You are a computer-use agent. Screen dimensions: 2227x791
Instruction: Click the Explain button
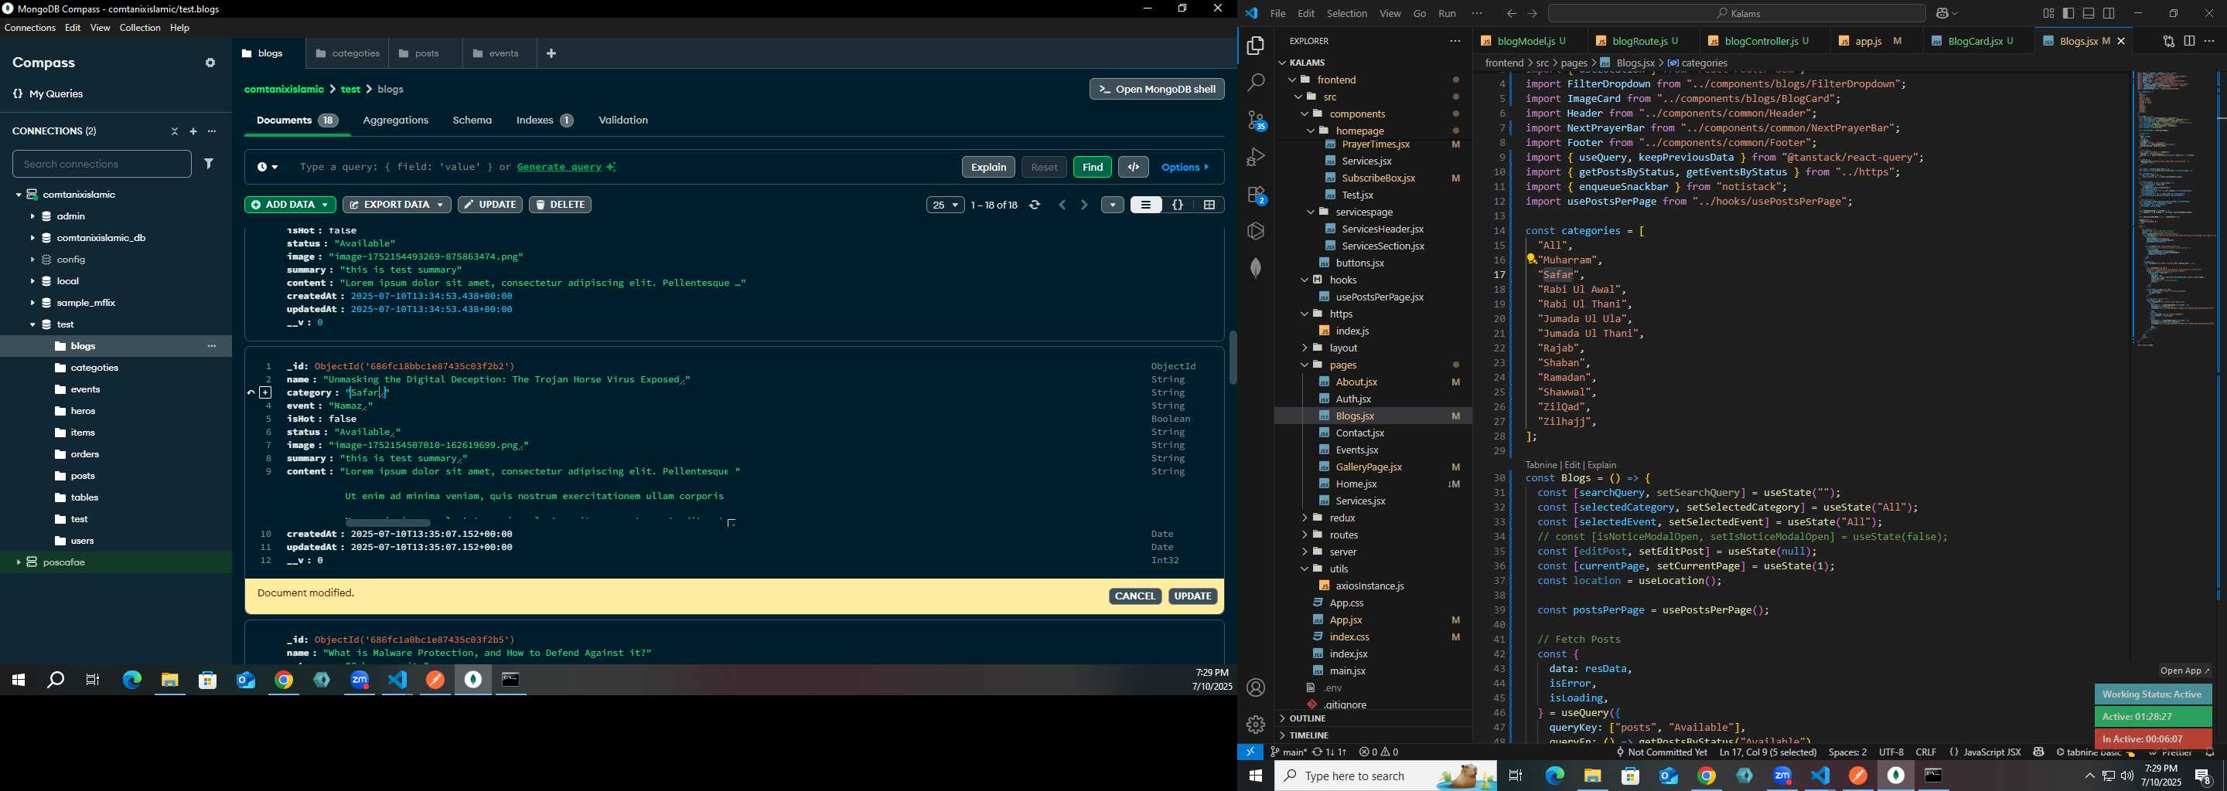(x=988, y=168)
